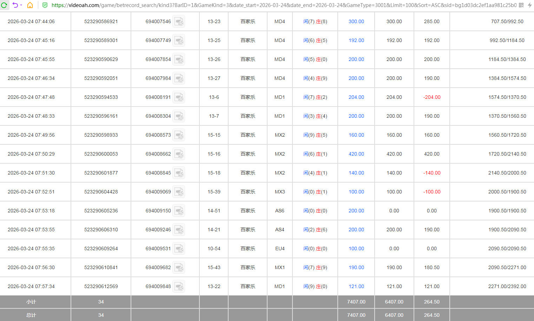The height and width of the screenshot is (321, 534).
Task: Reload the page with the refresh icon
Action: coord(4,5)
